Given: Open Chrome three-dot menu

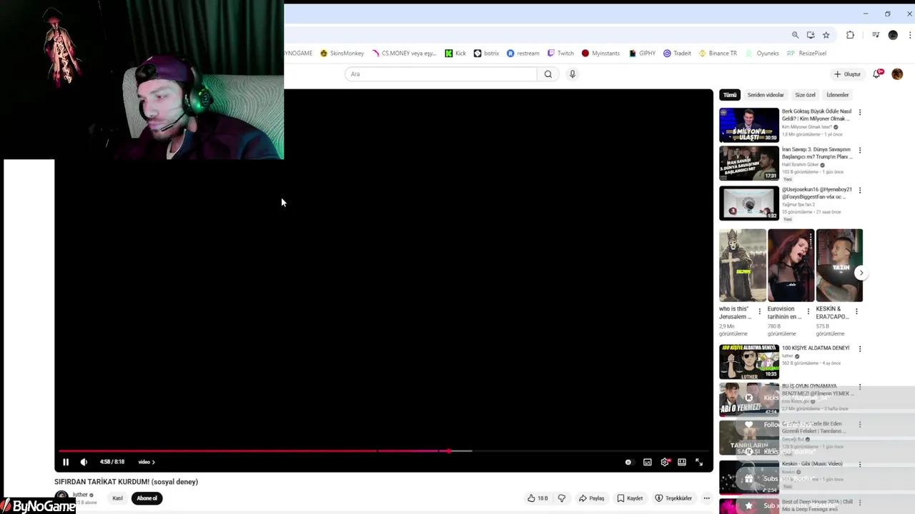Looking at the screenshot, I should pos(910,35).
